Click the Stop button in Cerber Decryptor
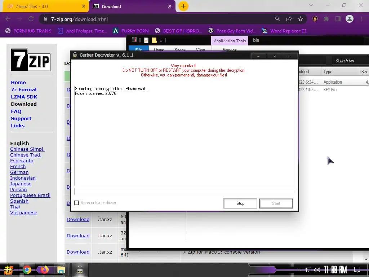 coord(240,203)
